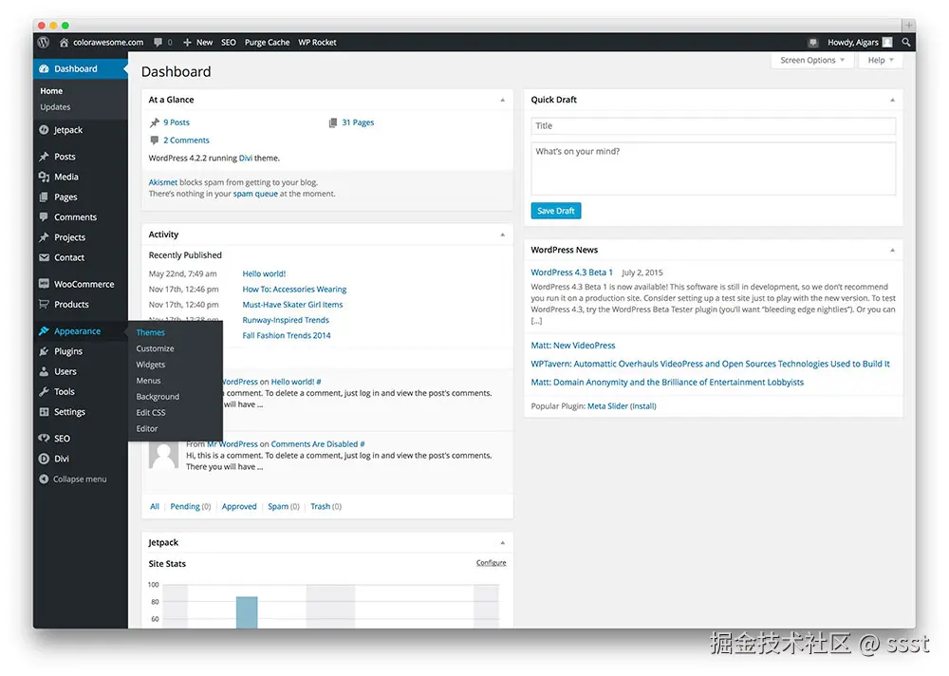Select Background in Appearance submenu
The image size is (949, 676).
click(158, 397)
